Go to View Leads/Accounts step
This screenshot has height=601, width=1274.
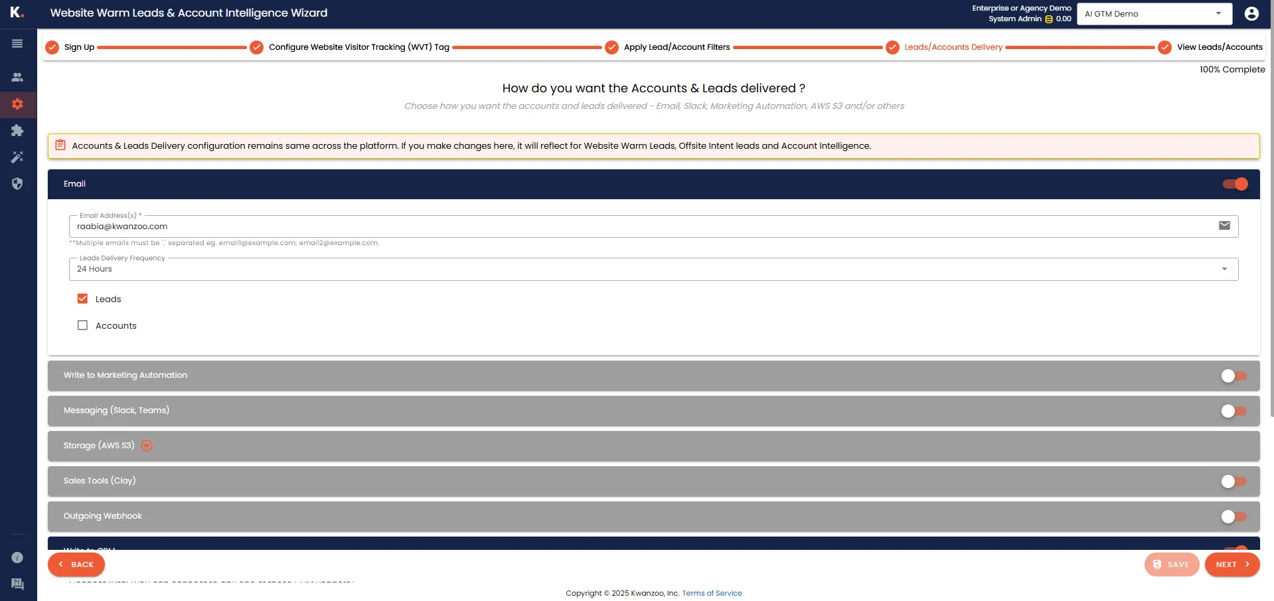[1219, 47]
